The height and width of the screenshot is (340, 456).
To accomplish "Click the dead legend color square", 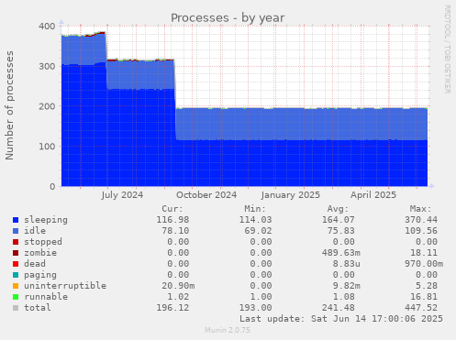I will pyautogui.click(x=16, y=264).
